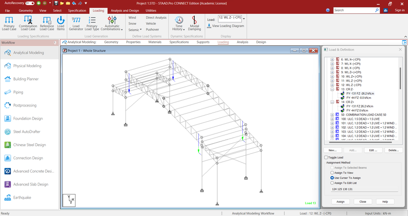The width and height of the screenshot is (408, 216).
Task: Click the yellow open folder icon in title bar
Action: pyautogui.click(x=62, y=4)
